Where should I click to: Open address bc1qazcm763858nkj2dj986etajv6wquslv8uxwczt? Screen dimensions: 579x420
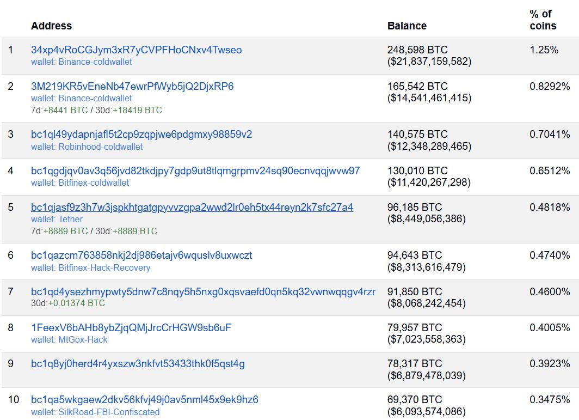coord(141,255)
